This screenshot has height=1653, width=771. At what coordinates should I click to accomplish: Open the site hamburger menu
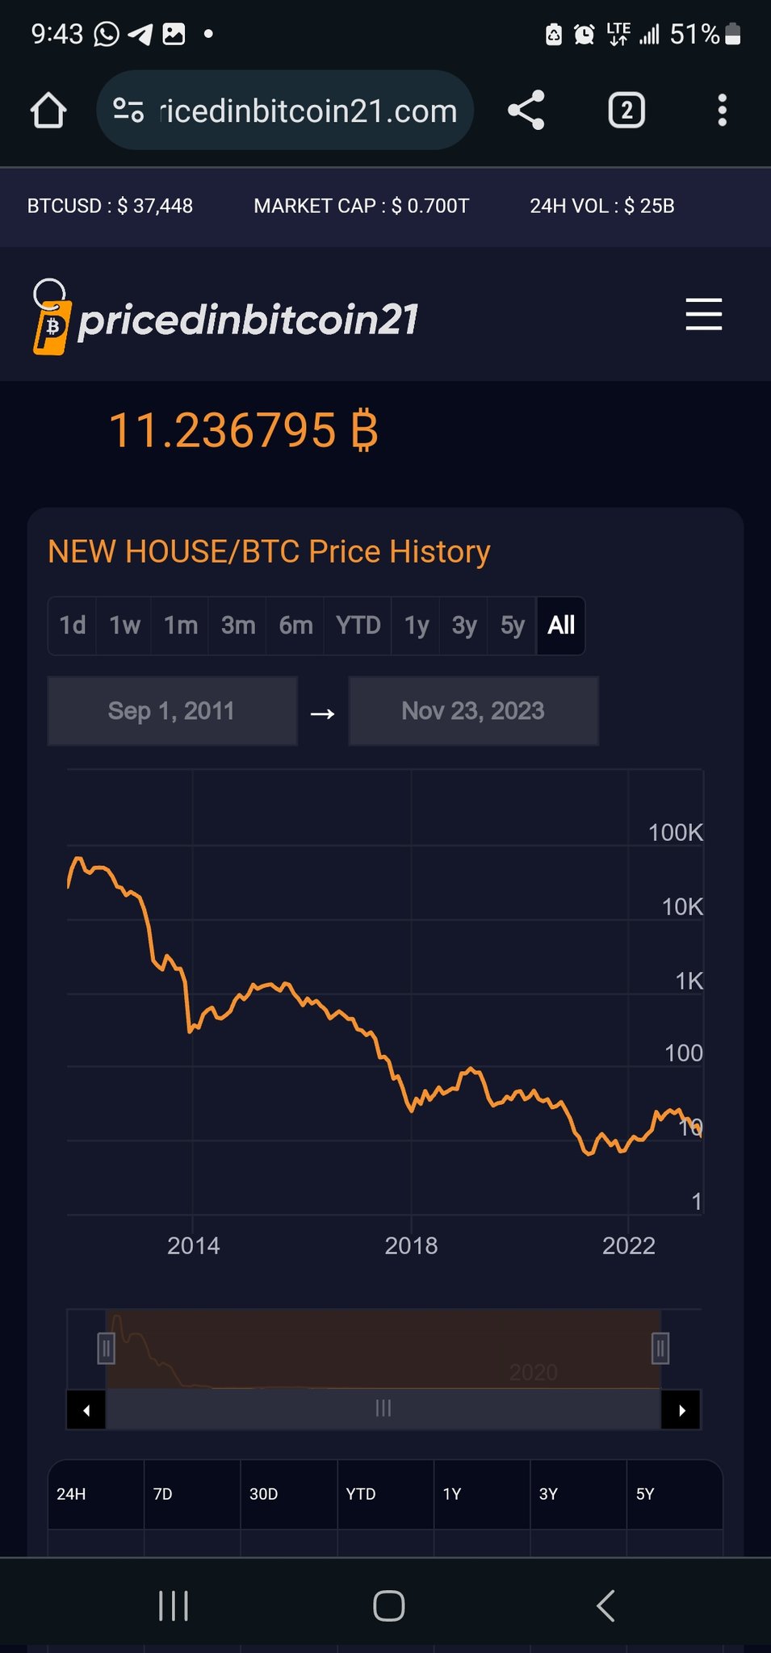point(703,314)
